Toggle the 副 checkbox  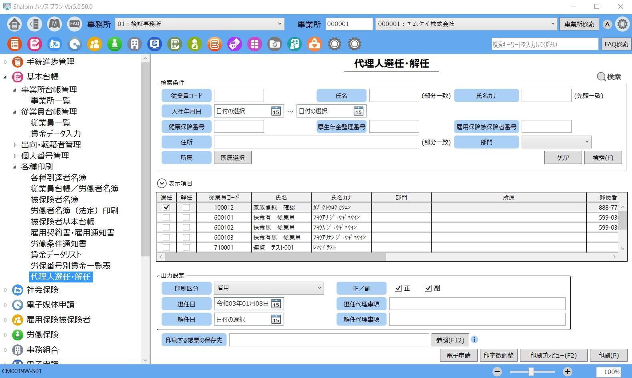(428, 288)
